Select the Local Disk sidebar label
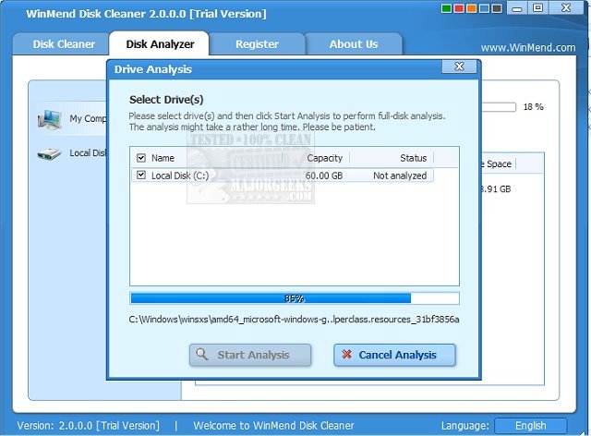This screenshot has width=591, height=436. [x=89, y=153]
